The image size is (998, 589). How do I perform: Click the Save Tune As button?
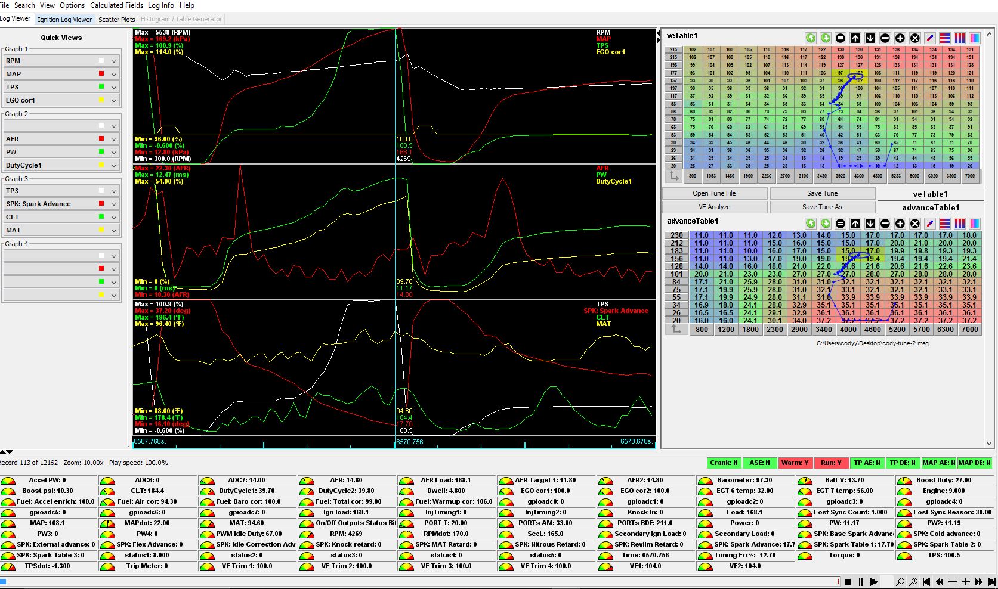tap(823, 207)
